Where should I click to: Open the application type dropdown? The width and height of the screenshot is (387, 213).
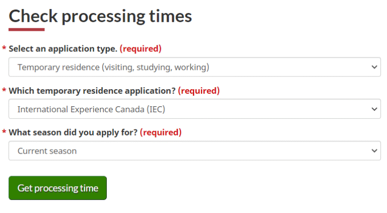[195, 67]
